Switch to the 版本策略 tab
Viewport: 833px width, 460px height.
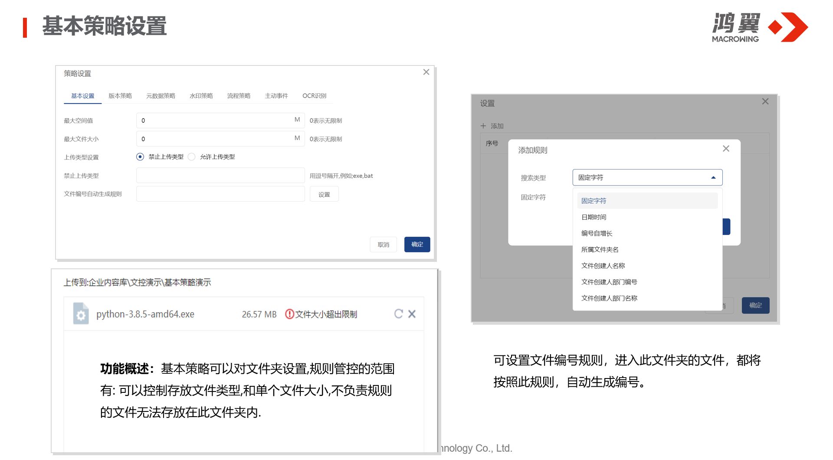point(120,96)
